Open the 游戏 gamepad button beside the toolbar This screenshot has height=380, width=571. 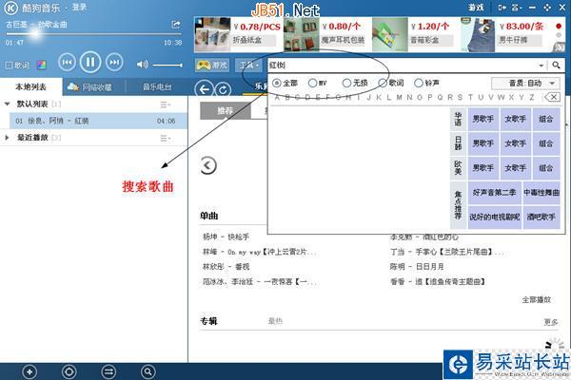pyautogui.click(x=212, y=66)
